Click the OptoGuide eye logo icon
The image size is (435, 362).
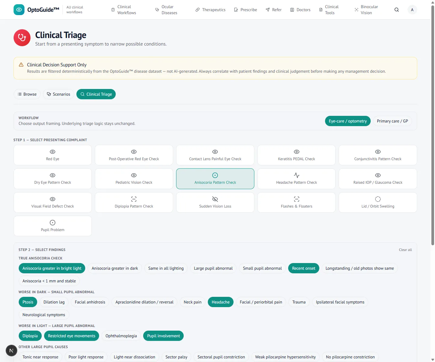(19, 10)
